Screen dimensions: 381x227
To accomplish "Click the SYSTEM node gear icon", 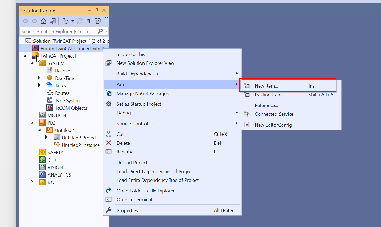I will pos(43,63).
